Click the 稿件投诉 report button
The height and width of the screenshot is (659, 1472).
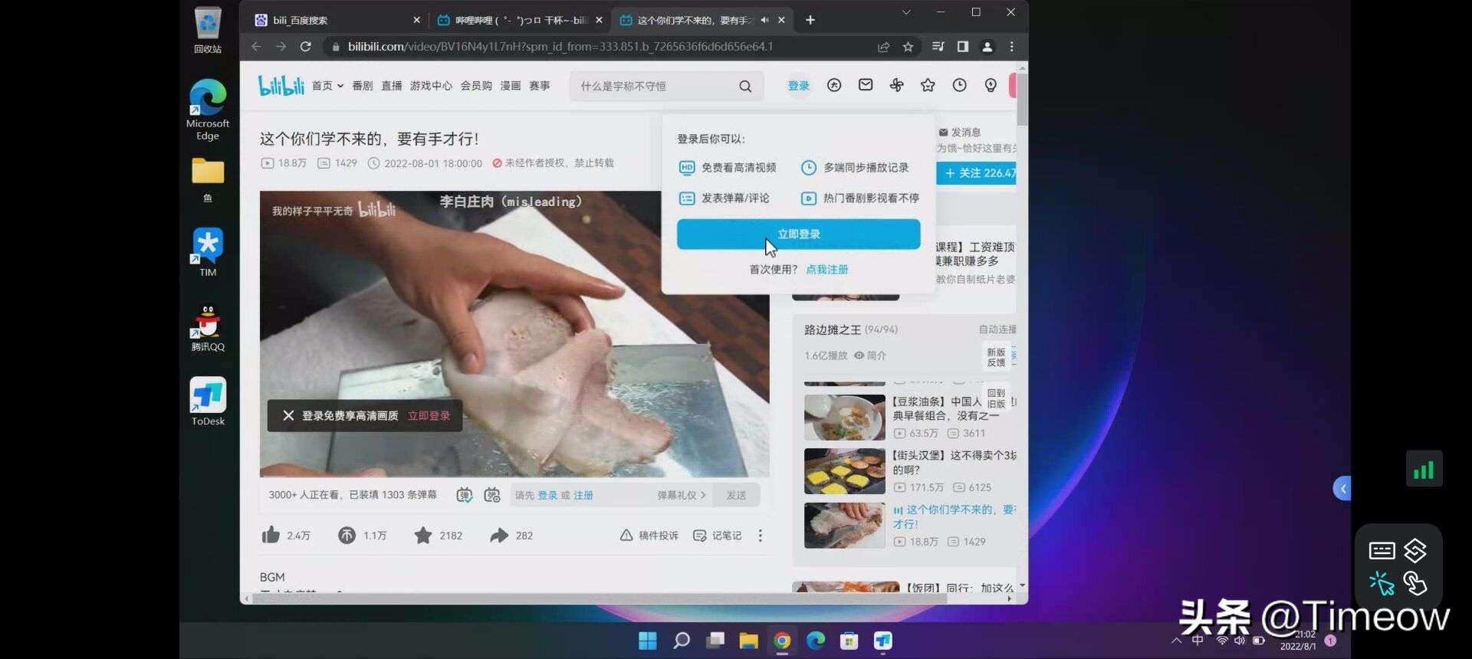point(649,536)
